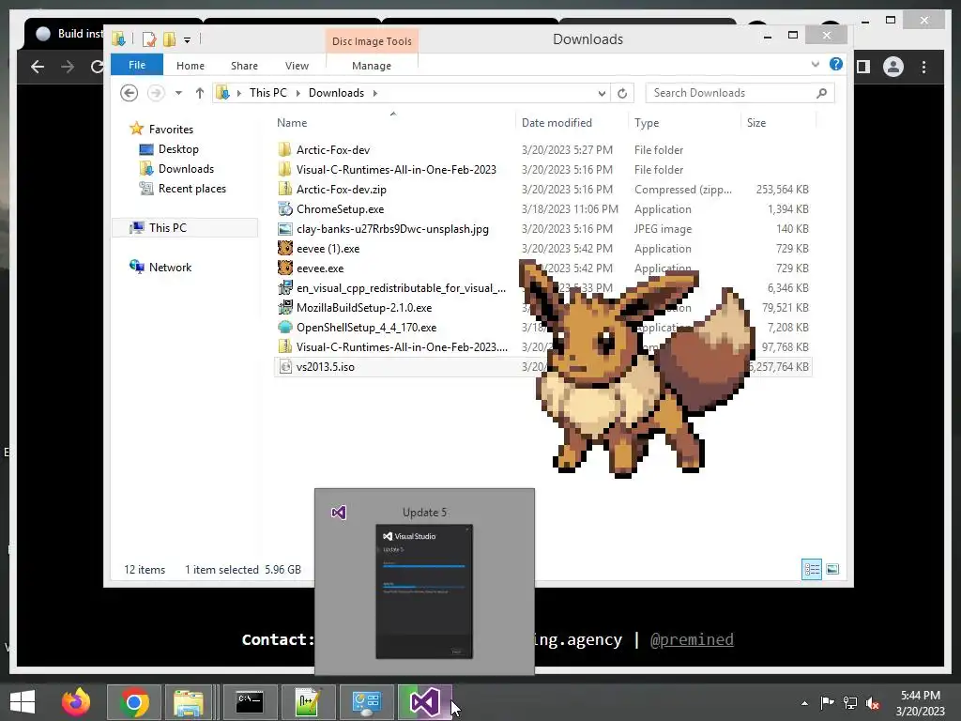
Task: Open File Explorer taskbar icon
Action: [189, 702]
